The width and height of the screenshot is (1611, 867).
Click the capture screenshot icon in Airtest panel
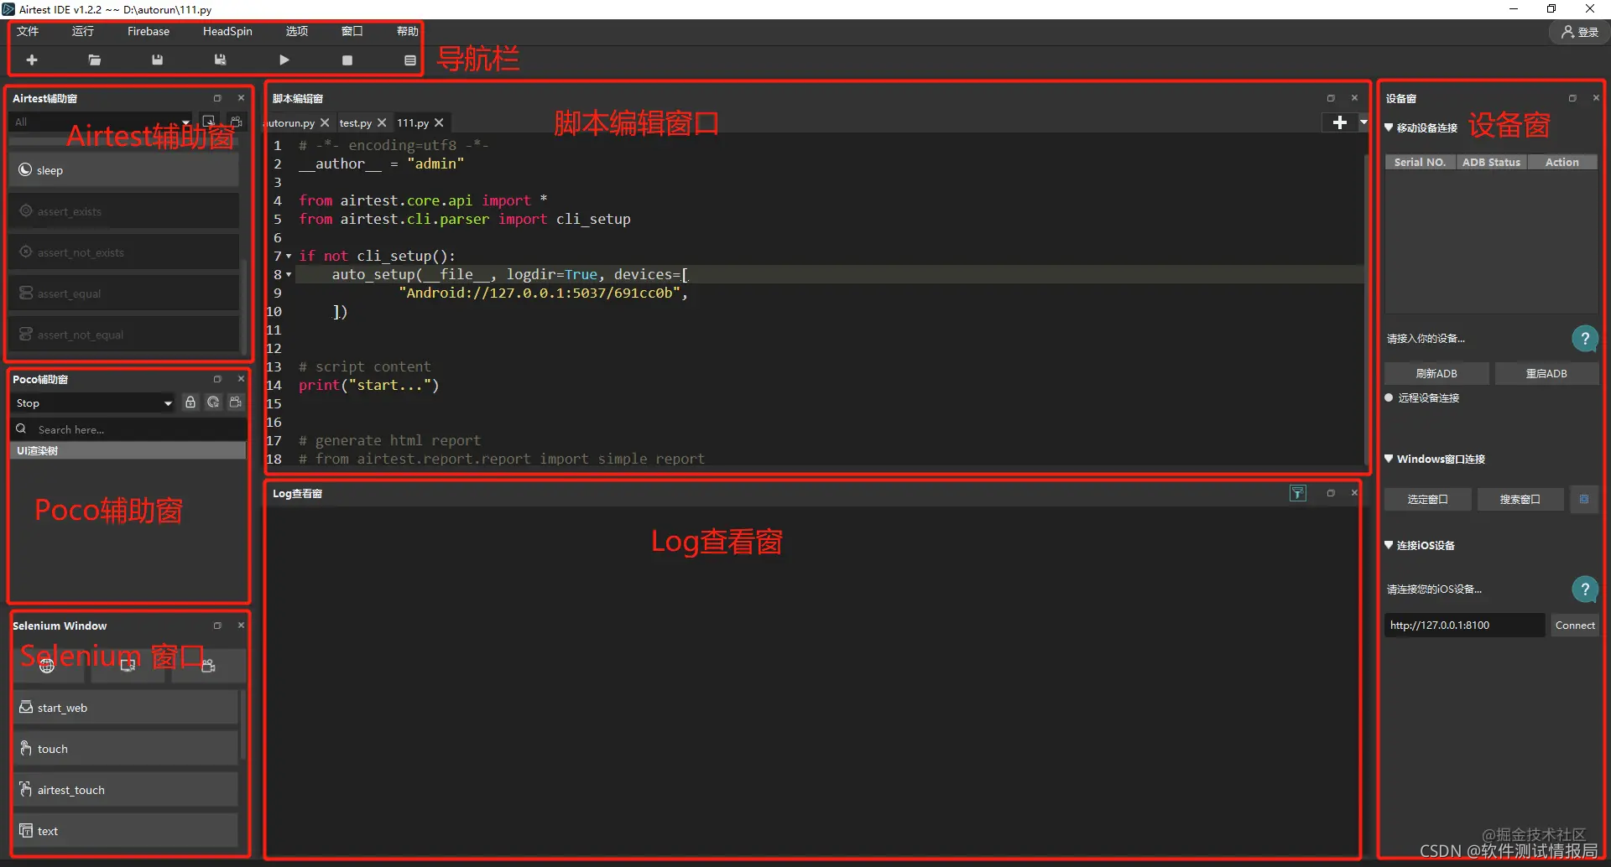click(x=210, y=122)
